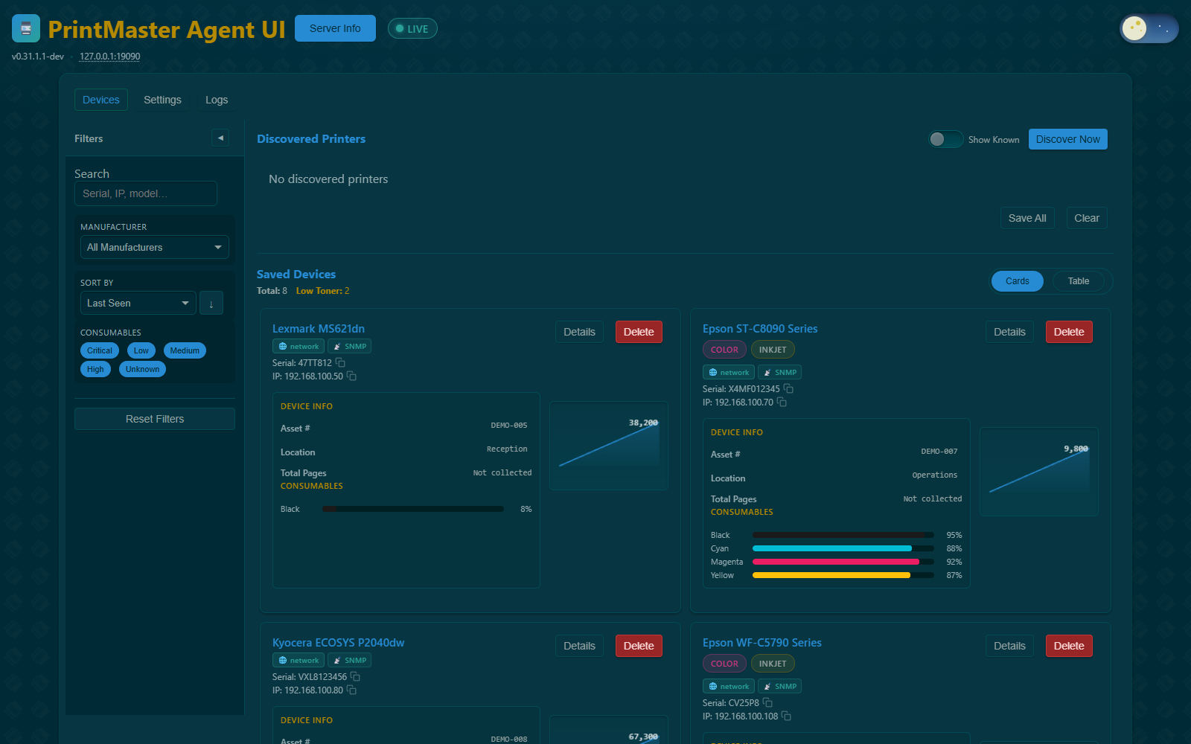
Task: Click the LIVE status indicator
Action: click(412, 28)
